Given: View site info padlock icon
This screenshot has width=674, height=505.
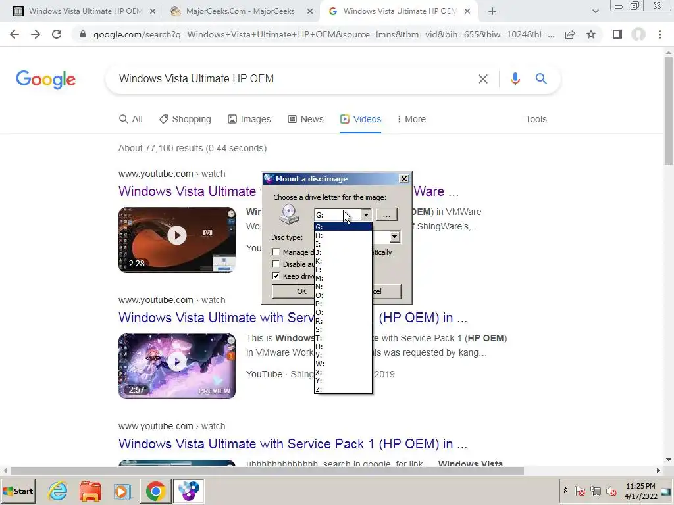Looking at the screenshot, I should click(x=83, y=34).
